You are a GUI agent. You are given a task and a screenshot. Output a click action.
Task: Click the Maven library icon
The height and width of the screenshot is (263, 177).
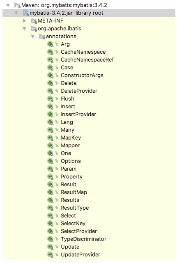pos(18,5)
